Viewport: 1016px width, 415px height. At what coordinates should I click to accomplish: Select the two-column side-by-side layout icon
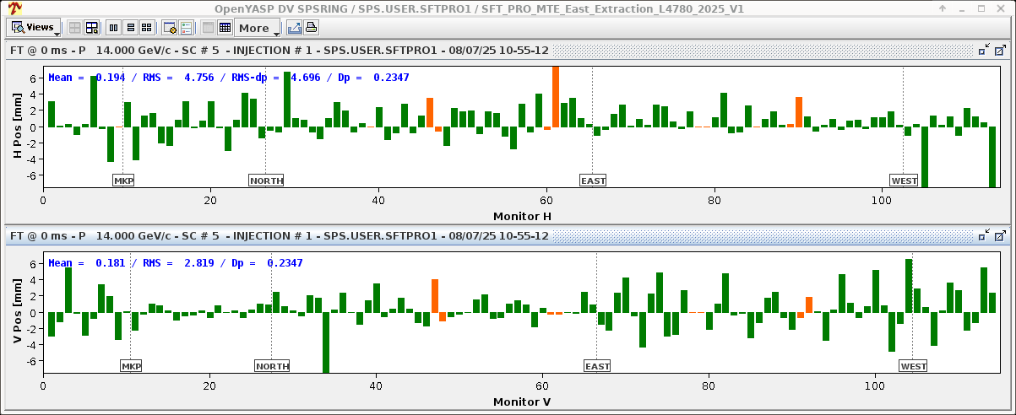(x=115, y=28)
